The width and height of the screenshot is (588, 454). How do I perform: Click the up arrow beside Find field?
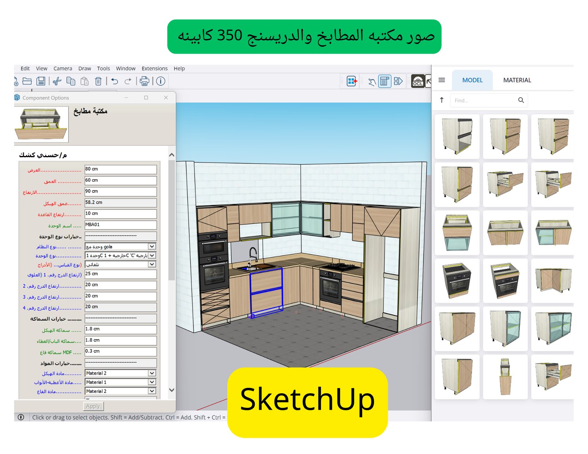point(442,100)
